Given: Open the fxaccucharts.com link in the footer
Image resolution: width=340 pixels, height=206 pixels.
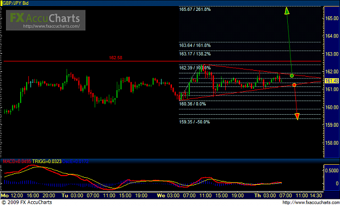Looking at the screenshot, I should coord(311,203).
